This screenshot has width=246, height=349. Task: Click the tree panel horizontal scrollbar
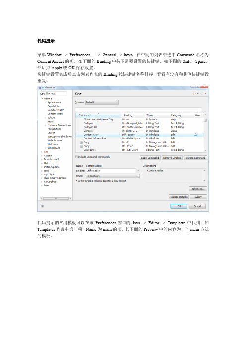(x=56, y=199)
